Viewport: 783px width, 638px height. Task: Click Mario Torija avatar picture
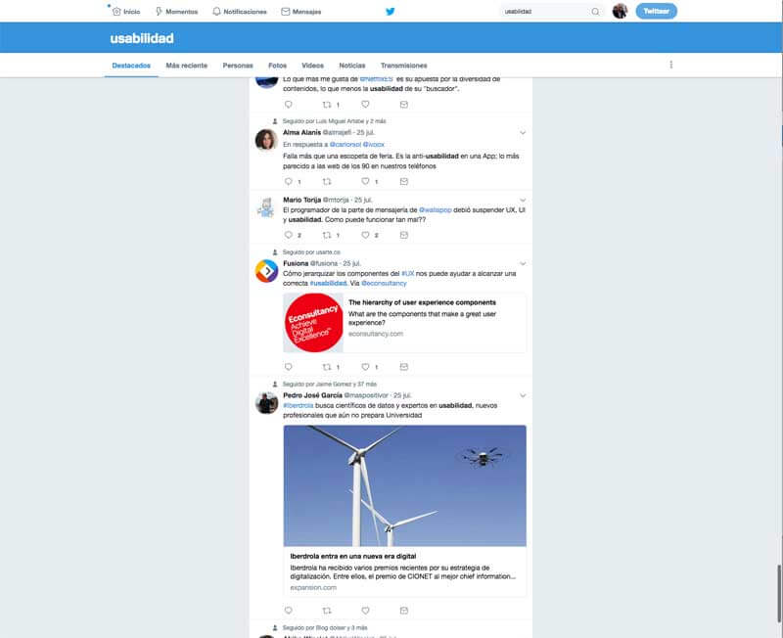[x=266, y=207]
